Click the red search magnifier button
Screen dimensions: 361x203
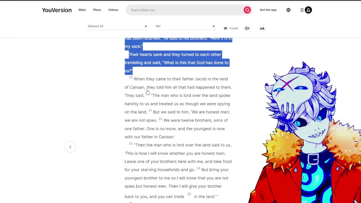247,10
